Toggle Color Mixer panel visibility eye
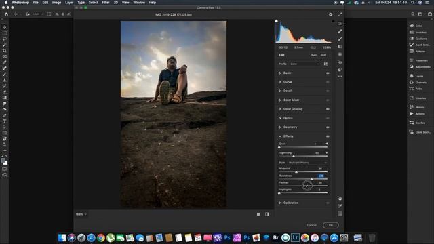The width and height of the screenshot is (434, 244). pyautogui.click(x=328, y=100)
